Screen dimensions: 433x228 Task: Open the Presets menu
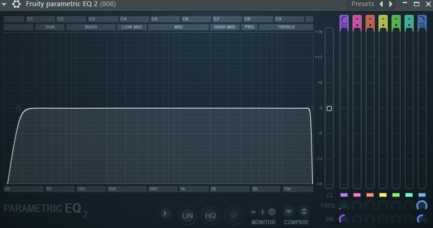[x=362, y=4]
